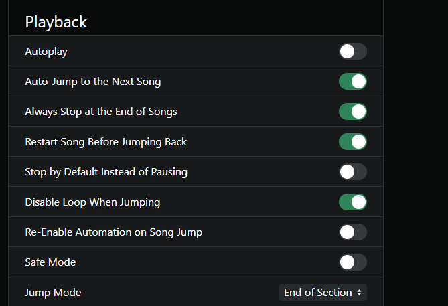Viewport: 448px width, 306px height.
Task: Disable the Always Stop at End of Songs switch
Action: [x=353, y=112]
